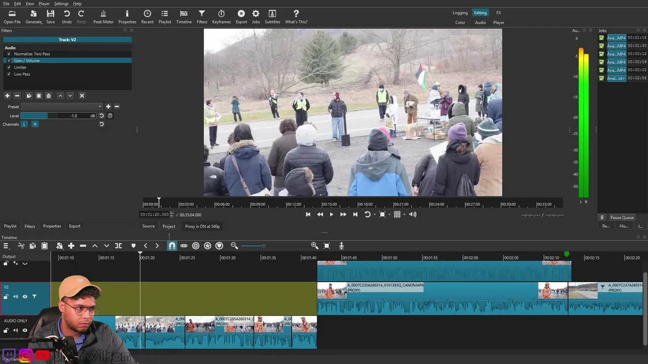Open the Preset dropdown
The height and width of the screenshot is (364, 648).
[61, 107]
